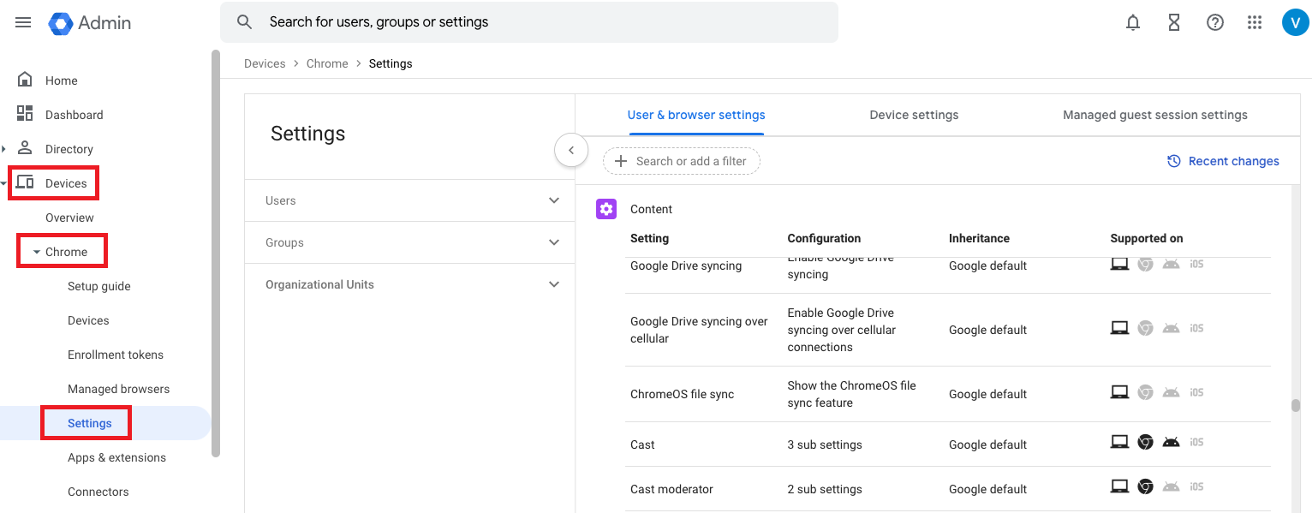1312x513 pixels.
Task: Click iOS icon in Cast row
Action: 1196,443
